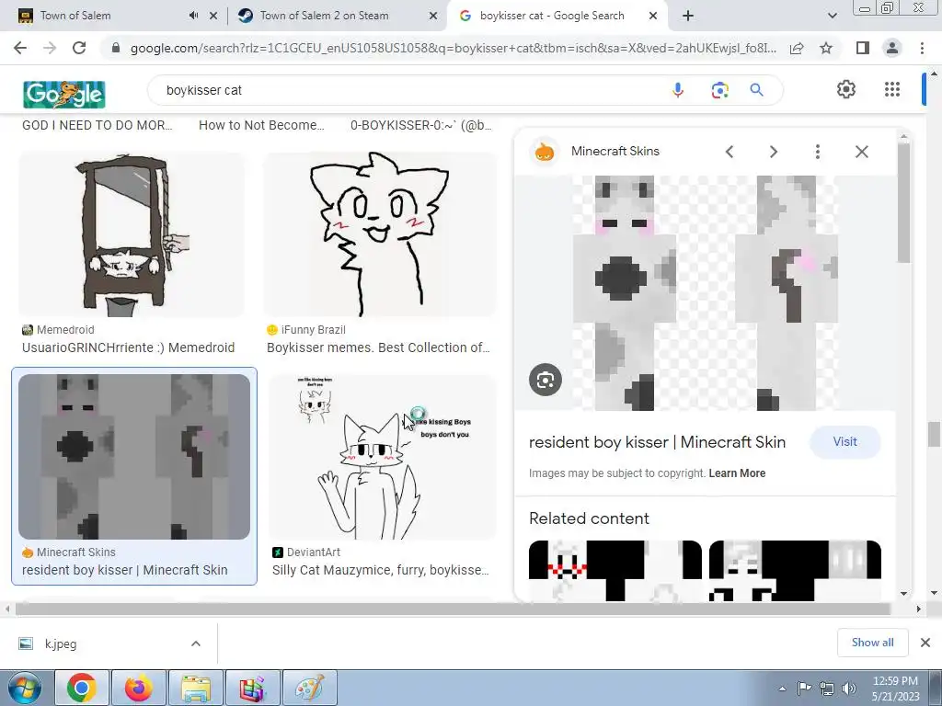Open the iFunny Brazil boykisser drawing

(380, 234)
